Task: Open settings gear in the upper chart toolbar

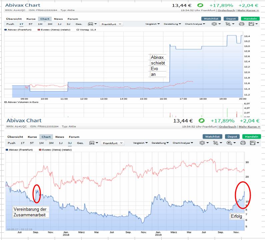Action: click(x=215, y=24)
